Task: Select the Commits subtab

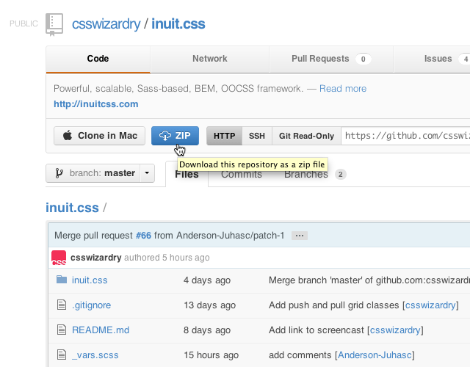Action: tap(242, 175)
